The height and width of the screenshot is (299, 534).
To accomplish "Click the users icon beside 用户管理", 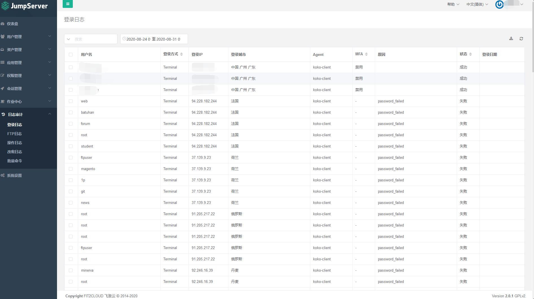I will tap(3, 37).
